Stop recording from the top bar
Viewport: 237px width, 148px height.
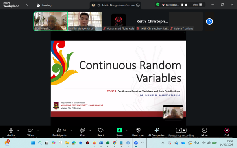tap(186, 5)
